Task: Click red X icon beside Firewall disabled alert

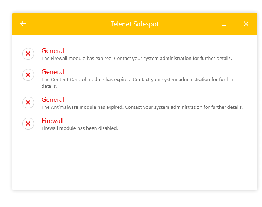Action: click(x=28, y=124)
